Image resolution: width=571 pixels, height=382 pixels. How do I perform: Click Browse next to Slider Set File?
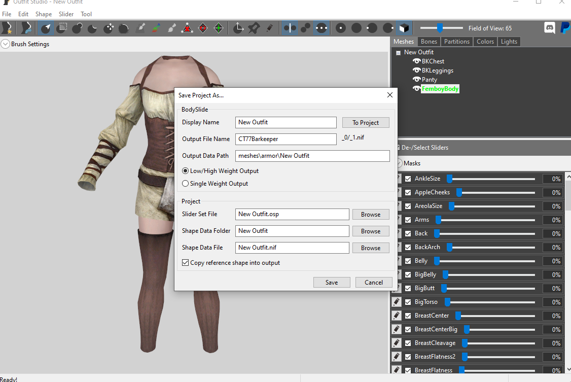tap(371, 215)
